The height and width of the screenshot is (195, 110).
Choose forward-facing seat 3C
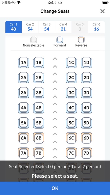(71, 93)
